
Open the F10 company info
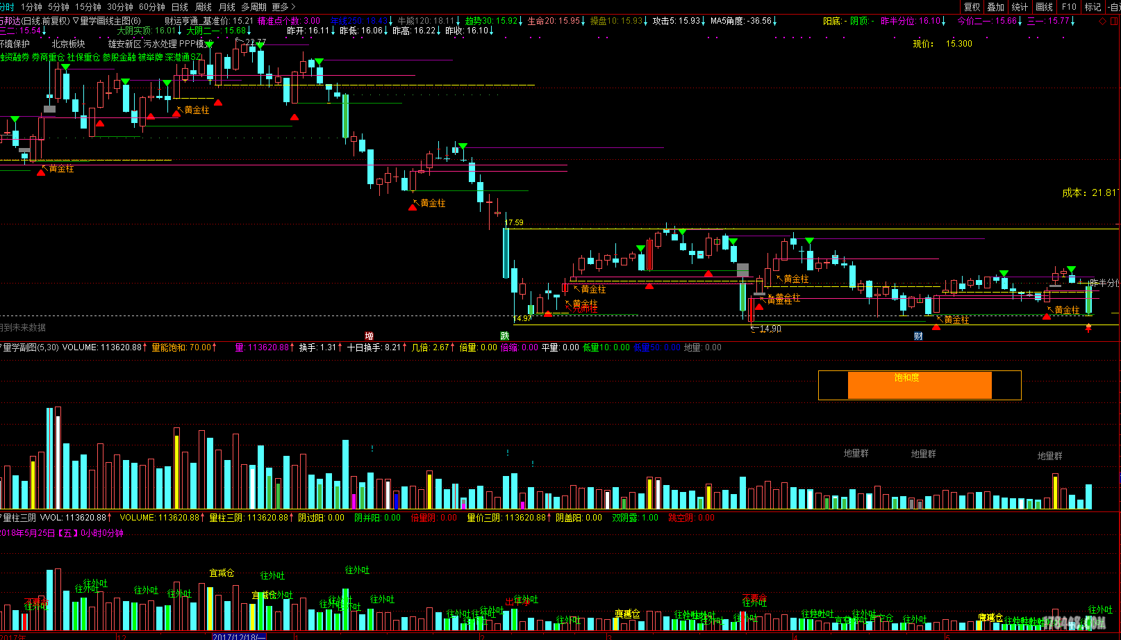coord(1069,7)
